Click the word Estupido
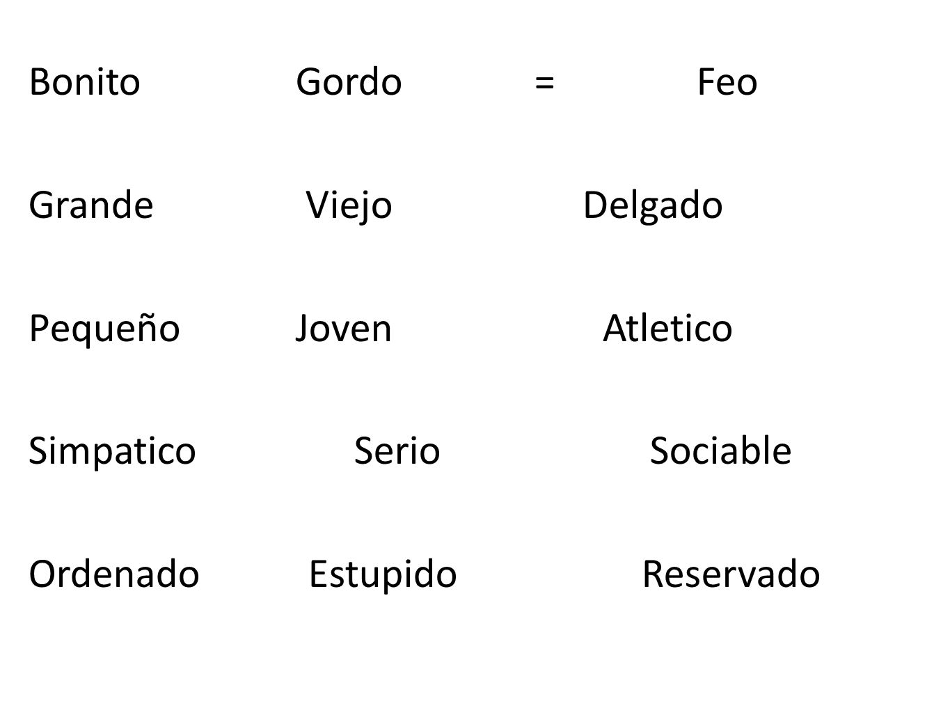950x713 pixels. coord(383,576)
